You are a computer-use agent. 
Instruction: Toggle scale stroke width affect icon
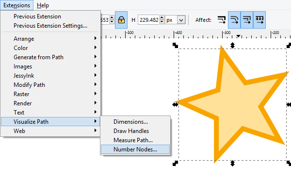point(222,20)
